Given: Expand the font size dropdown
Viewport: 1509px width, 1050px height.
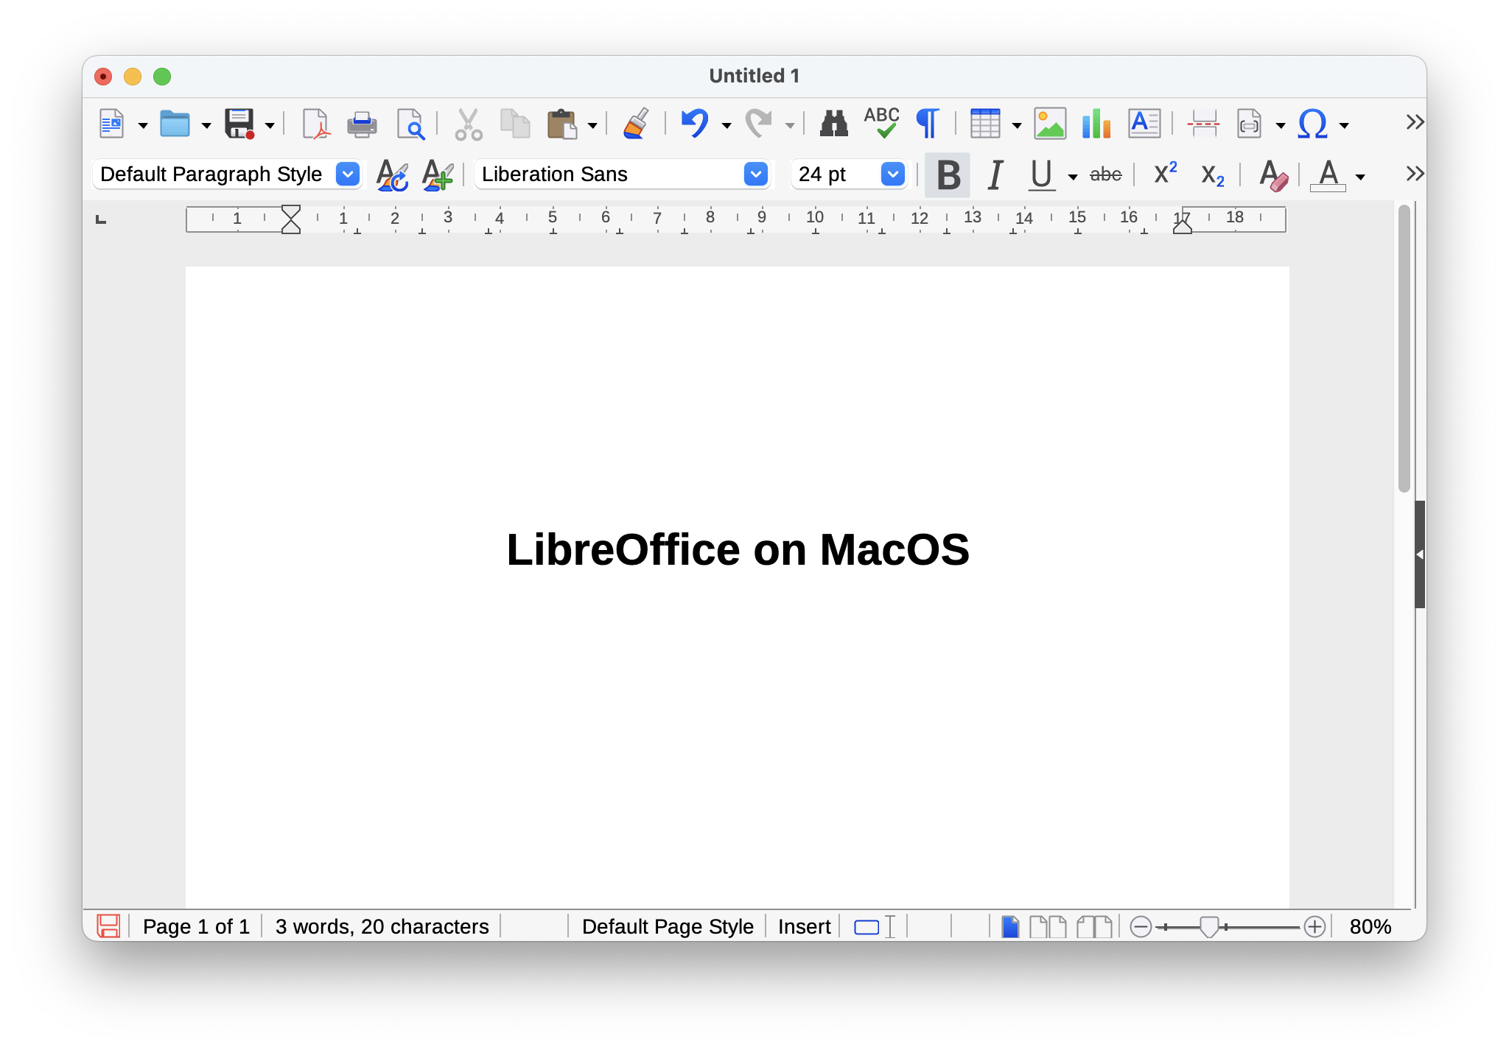Looking at the screenshot, I should click(892, 174).
